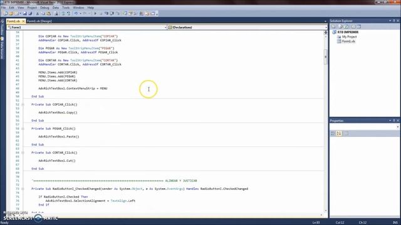This screenshot has height=225, width=401.
Task: Click the Open File toolbar icon
Action: click(11, 13)
